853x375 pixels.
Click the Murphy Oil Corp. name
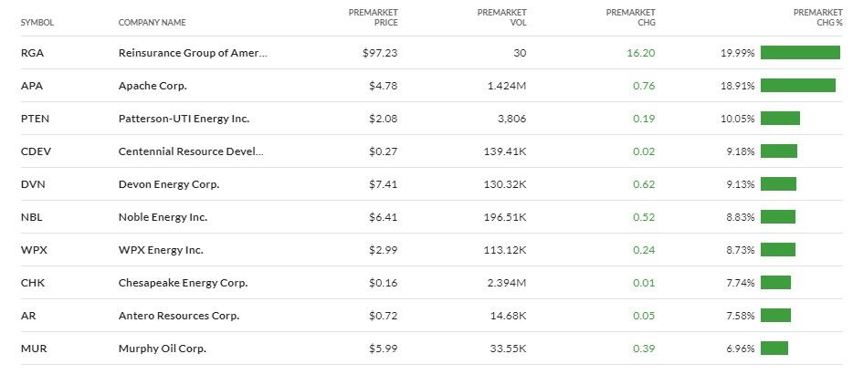coord(163,349)
